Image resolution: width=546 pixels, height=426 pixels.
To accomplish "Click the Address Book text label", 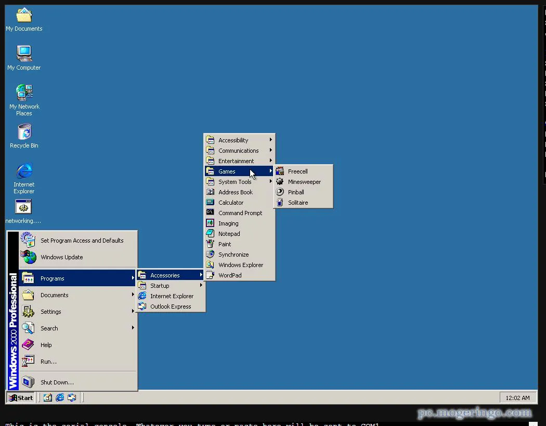I will 236,192.
